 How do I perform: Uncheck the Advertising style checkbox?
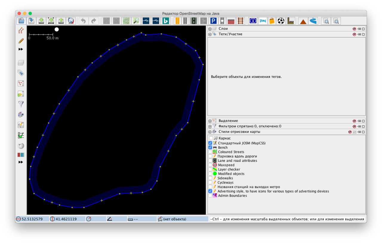pyautogui.click(x=210, y=191)
